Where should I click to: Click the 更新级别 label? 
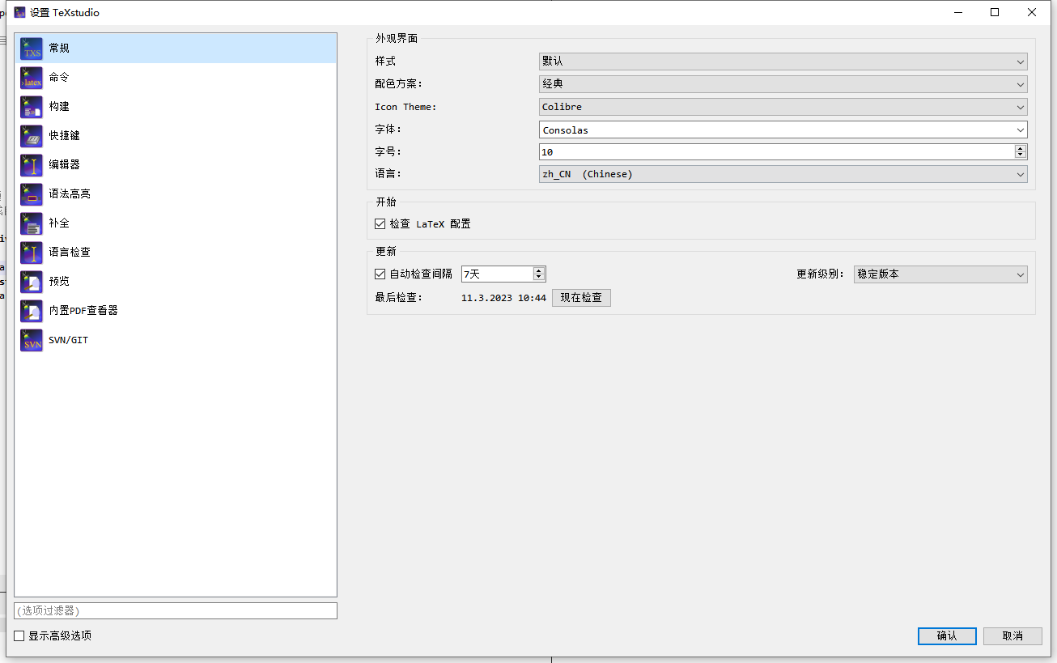coord(820,274)
